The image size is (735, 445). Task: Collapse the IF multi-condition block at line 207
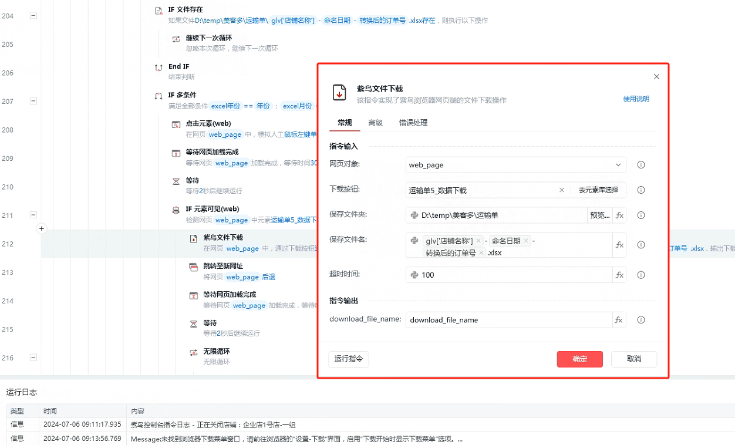coord(33,101)
